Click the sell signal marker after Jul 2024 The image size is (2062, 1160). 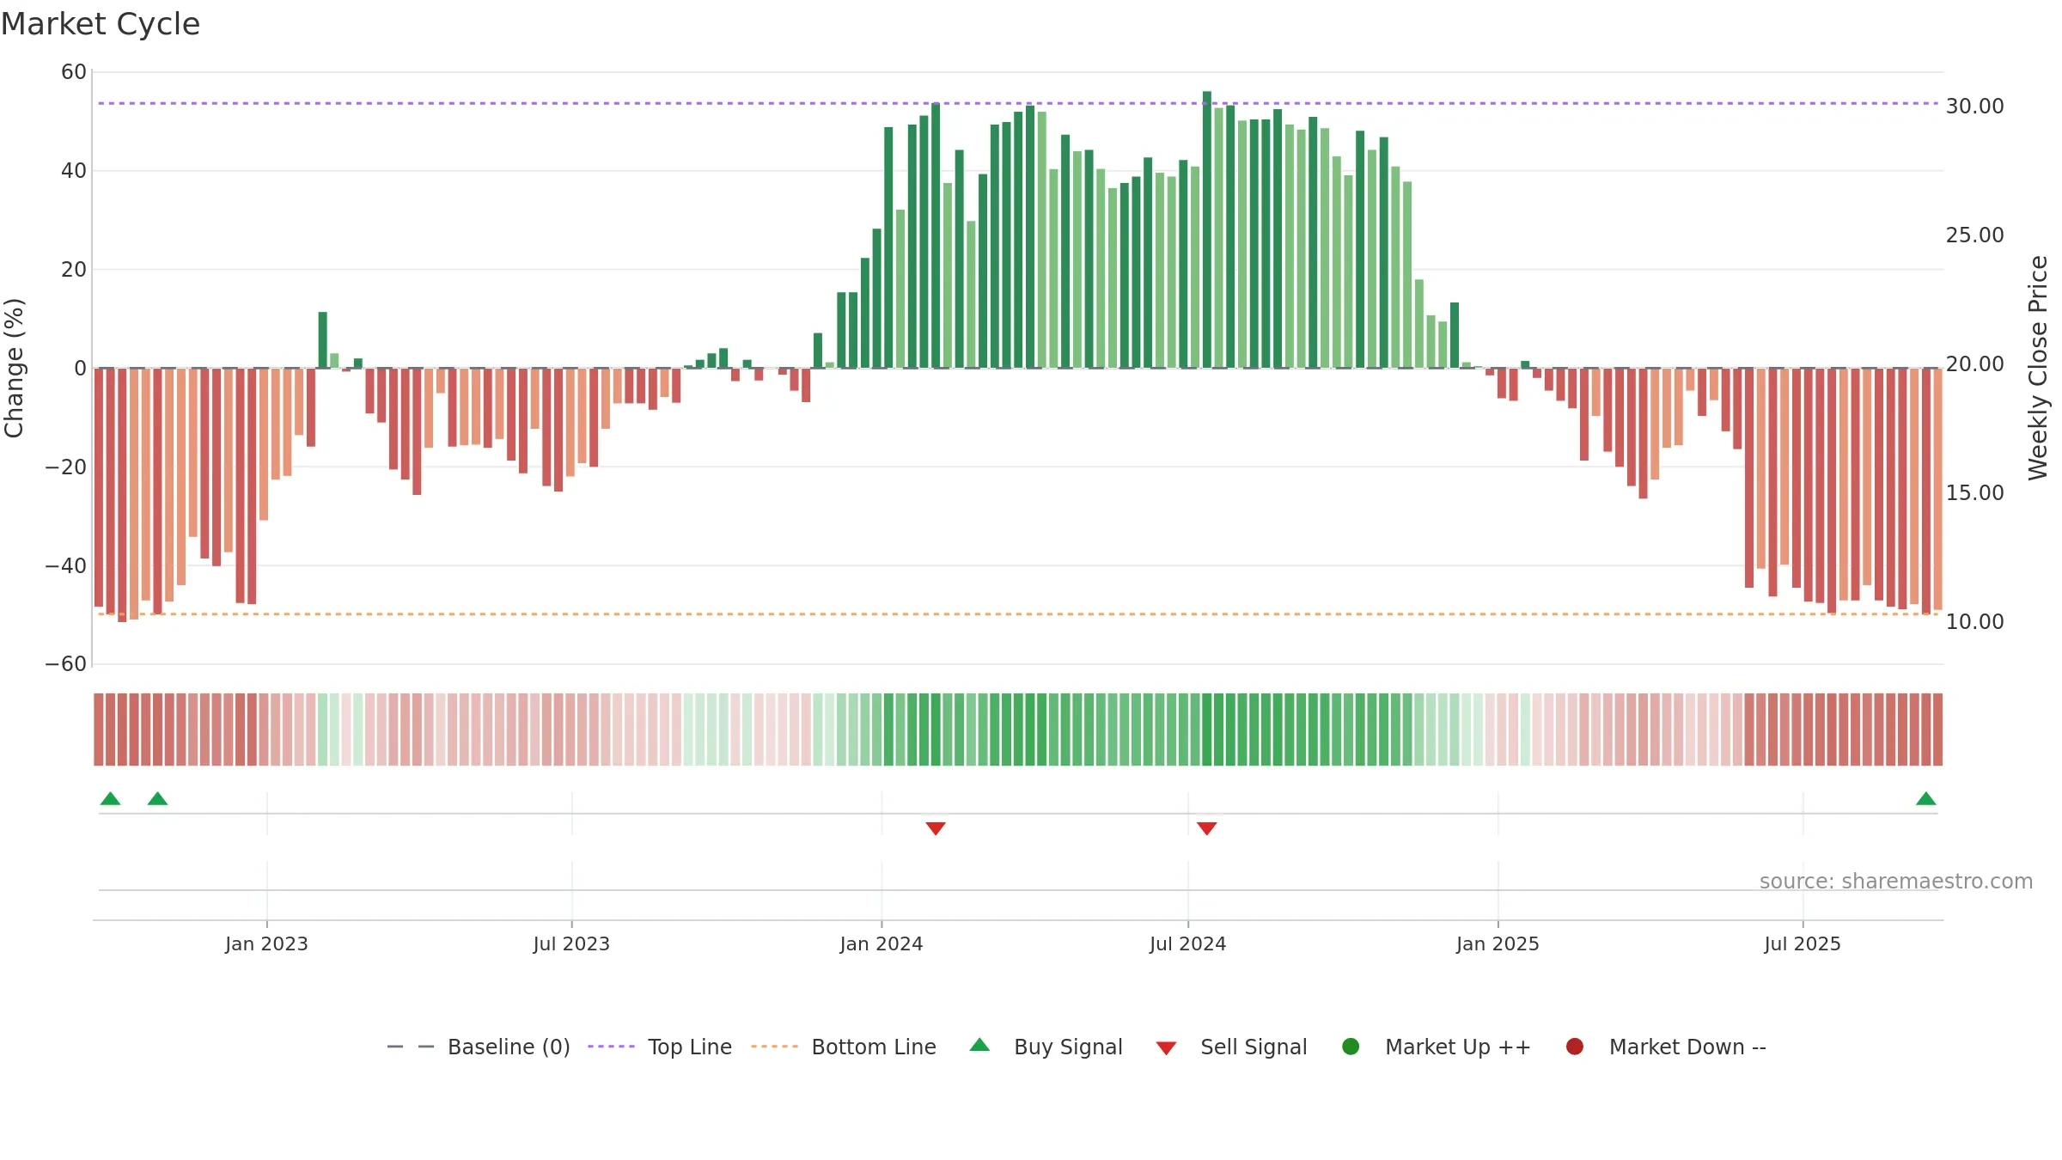pos(1207,828)
